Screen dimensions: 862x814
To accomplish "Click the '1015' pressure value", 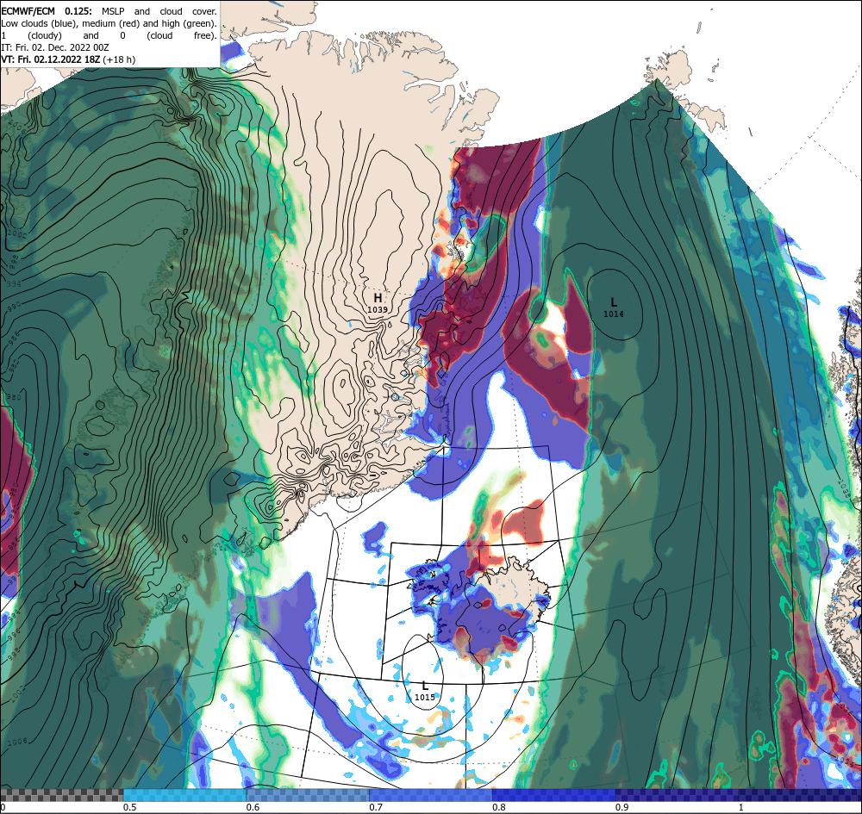I will click(x=424, y=697).
